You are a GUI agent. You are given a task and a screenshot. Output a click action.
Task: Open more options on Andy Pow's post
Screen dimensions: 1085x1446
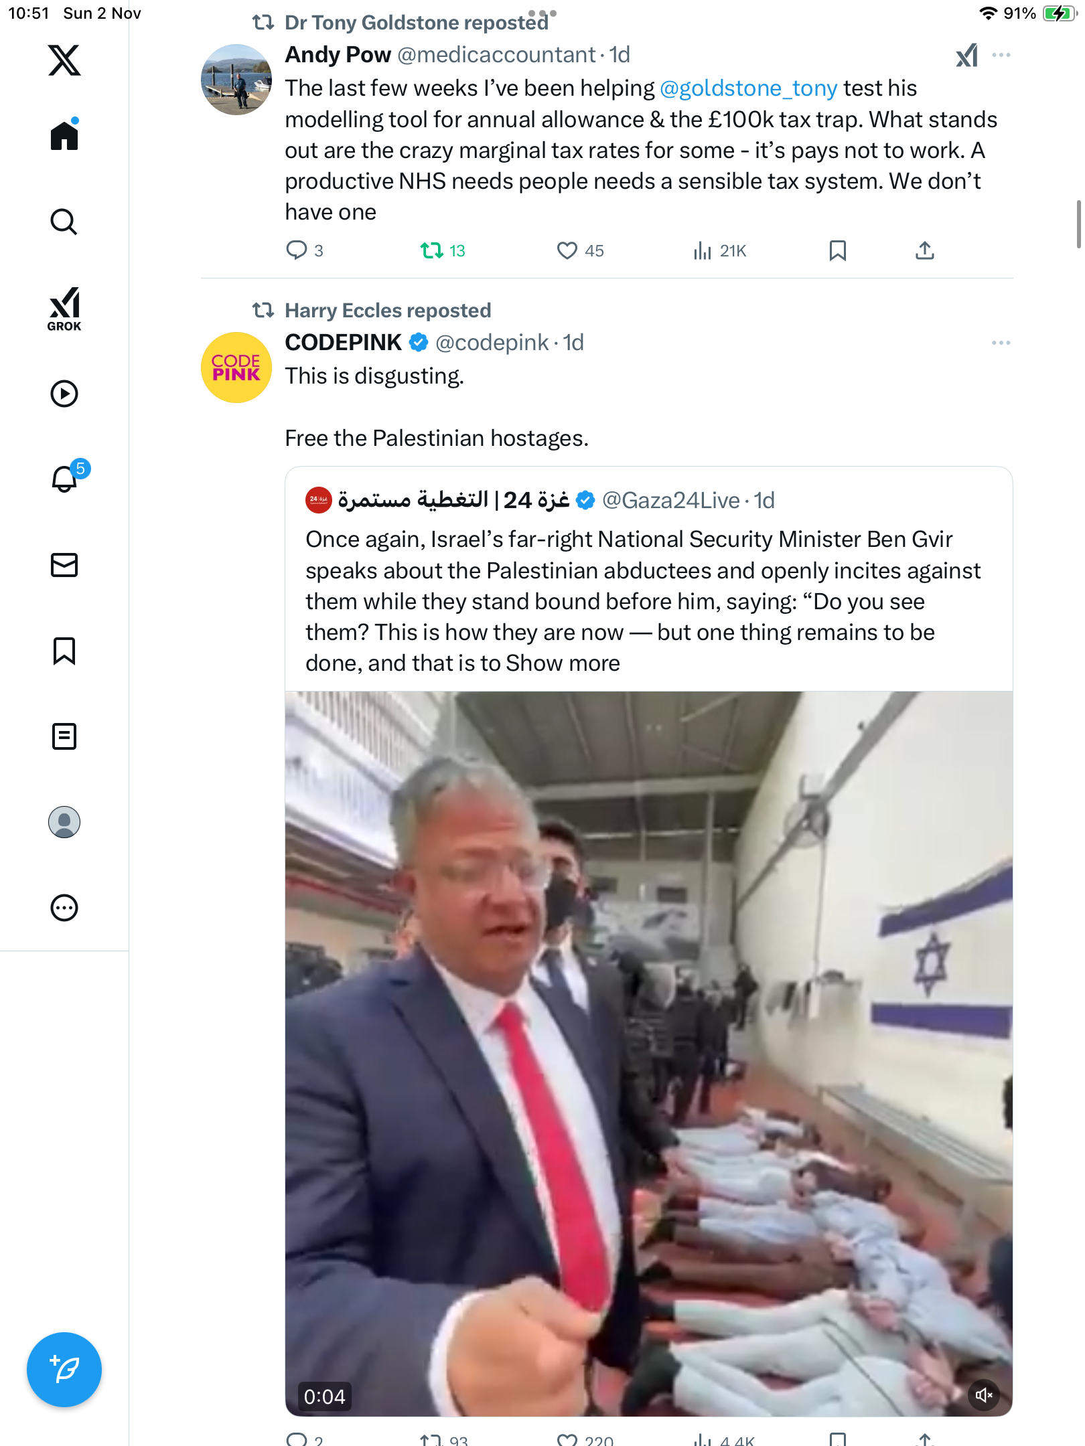pos(1001,55)
